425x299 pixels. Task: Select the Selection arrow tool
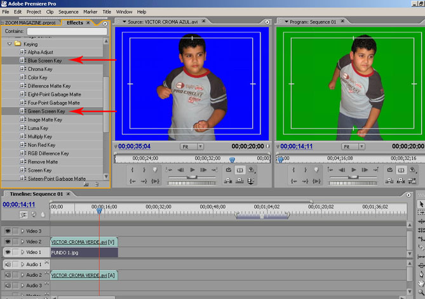(x=421, y=205)
